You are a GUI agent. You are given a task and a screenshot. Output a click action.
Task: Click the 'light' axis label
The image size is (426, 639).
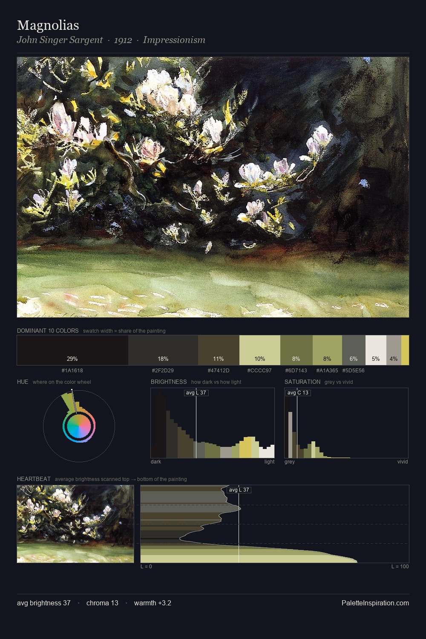pos(269,462)
